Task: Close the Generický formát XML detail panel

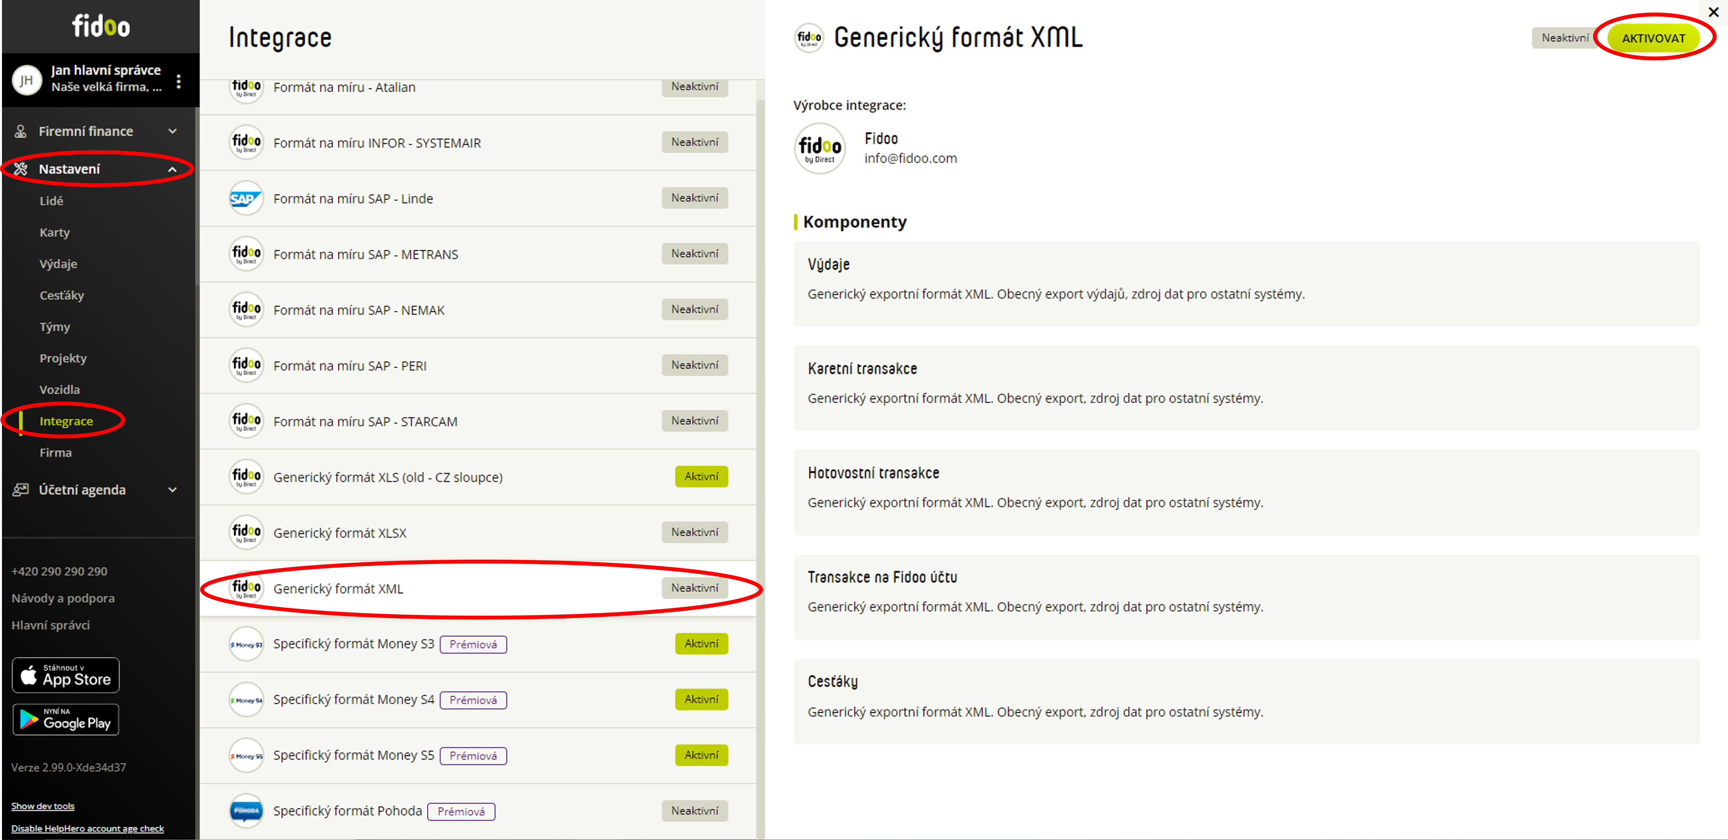Action: [x=1713, y=12]
